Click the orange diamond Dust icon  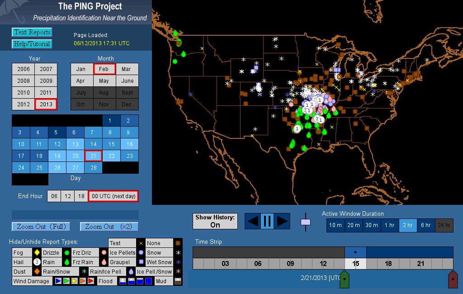click(x=37, y=271)
